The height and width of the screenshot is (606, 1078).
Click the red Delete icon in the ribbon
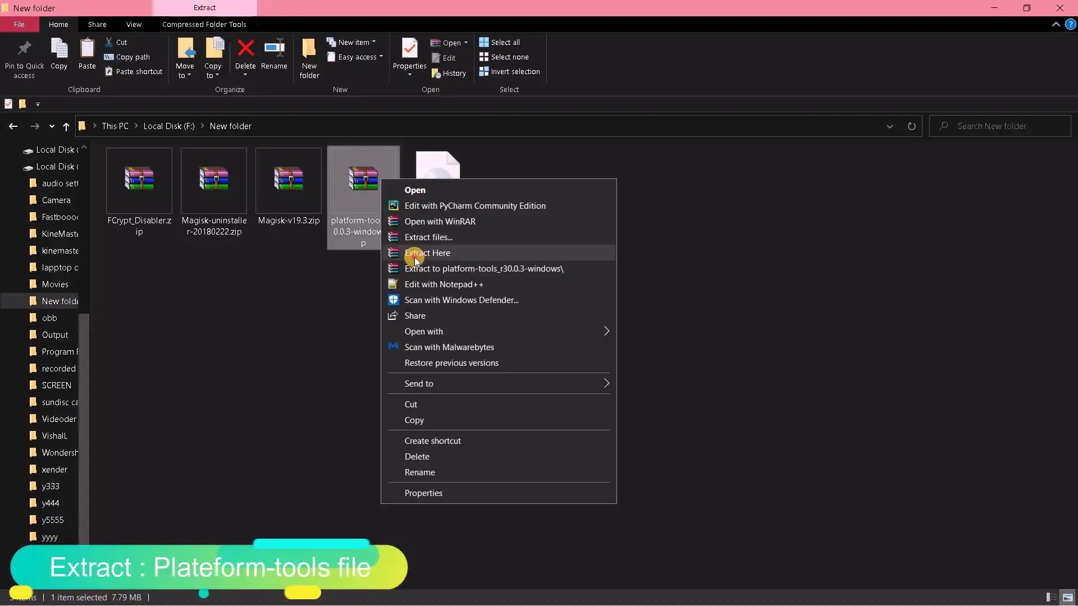click(x=245, y=49)
